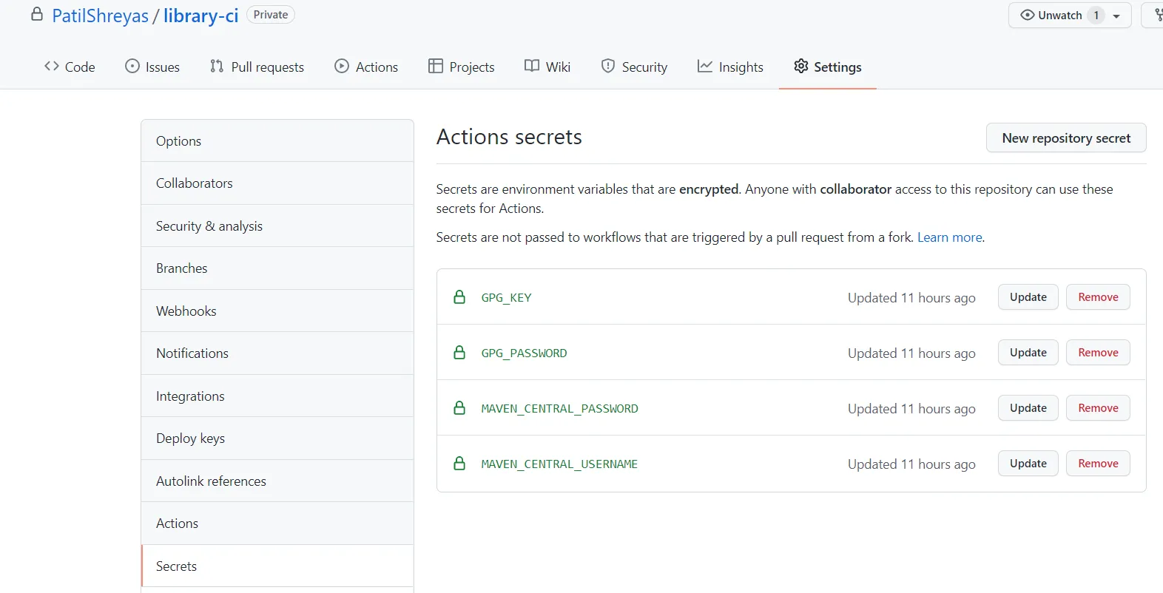Update the GPG_PASSWORD secret
Screen dimensions: 1163x593
pos(1028,352)
